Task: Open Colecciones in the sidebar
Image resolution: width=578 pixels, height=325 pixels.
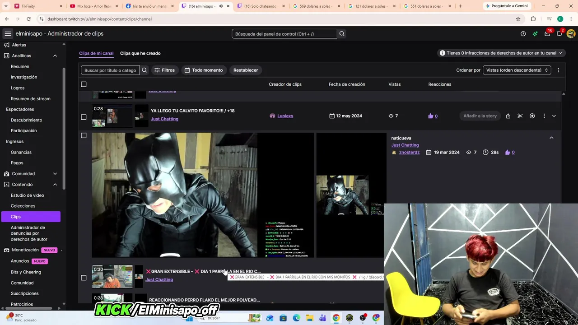Action: point(23,206)
